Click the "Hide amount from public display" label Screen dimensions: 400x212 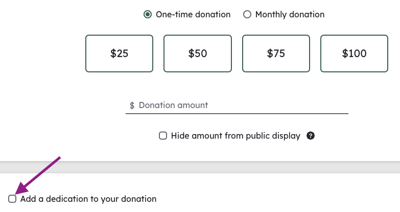pos(236,136)
